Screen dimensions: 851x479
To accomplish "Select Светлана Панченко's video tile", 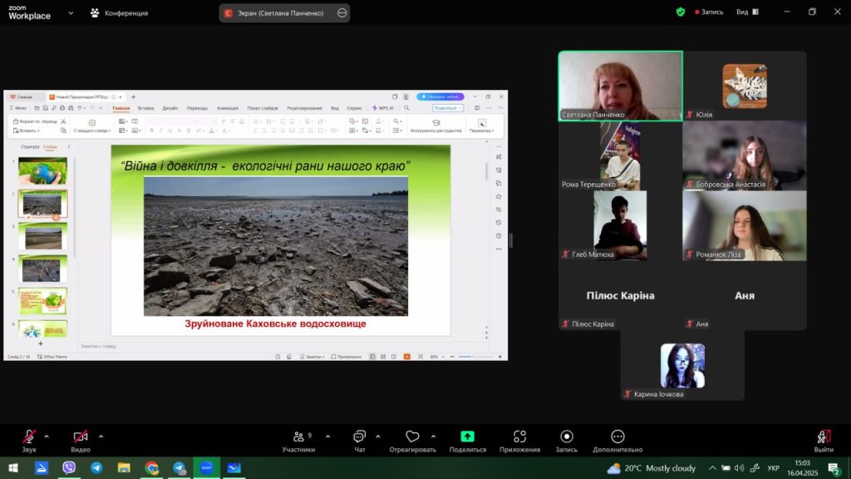I will (x=620, y=86).
